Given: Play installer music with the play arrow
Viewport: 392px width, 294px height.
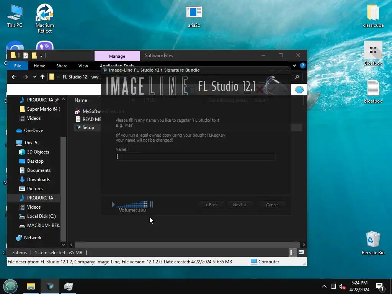Looking at the screenshot, I should pos(113,204).
